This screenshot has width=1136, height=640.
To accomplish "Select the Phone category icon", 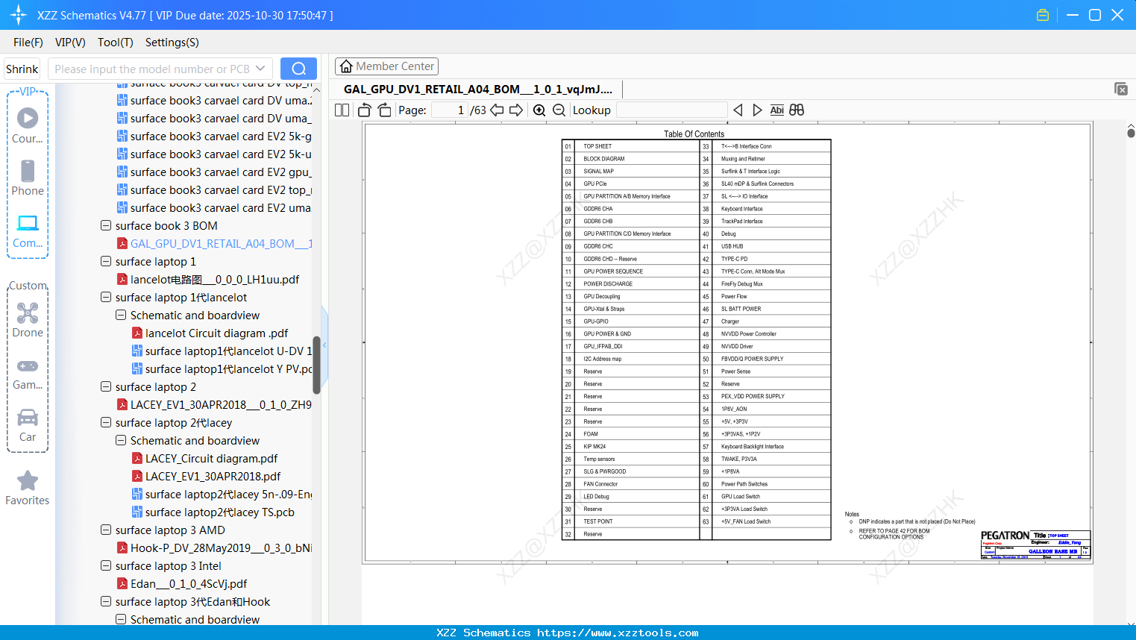I will (28, 178).
